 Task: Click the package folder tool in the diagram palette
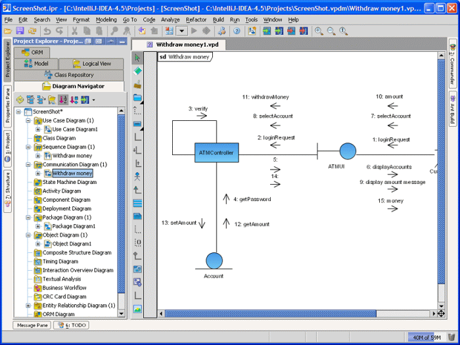(137, 97)
